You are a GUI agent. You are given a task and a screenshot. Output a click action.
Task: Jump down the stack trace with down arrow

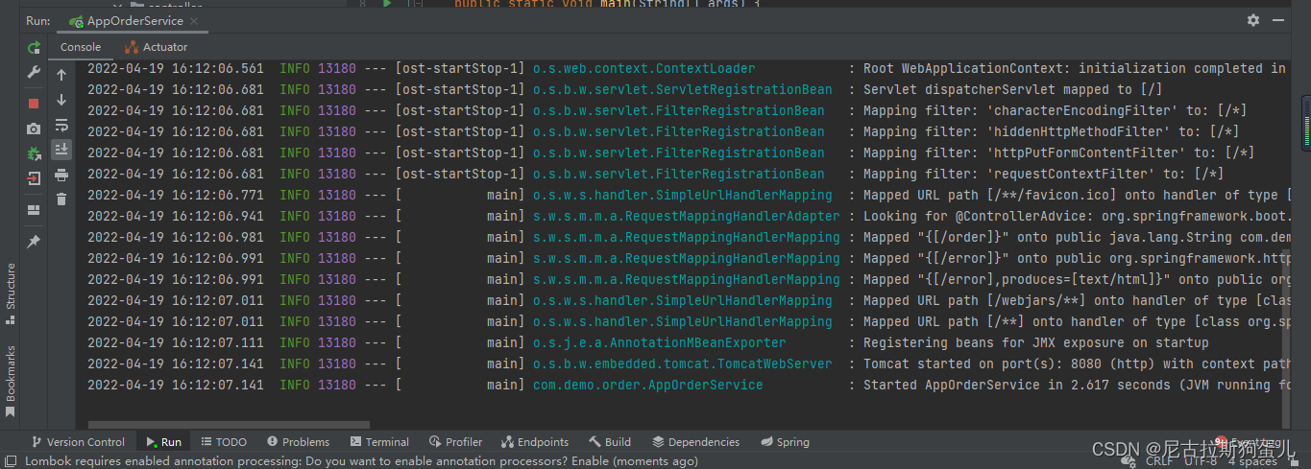point(61,100)
